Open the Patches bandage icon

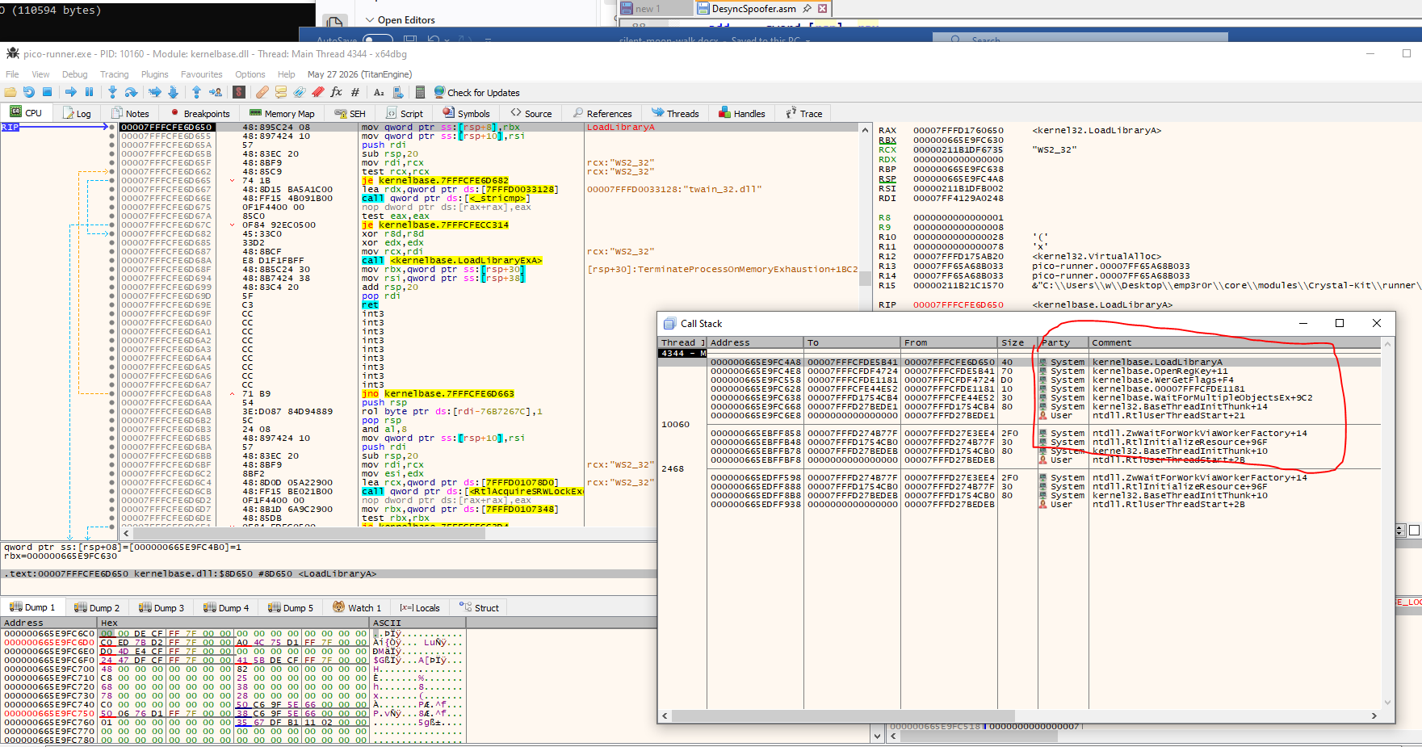click(262, 92)
